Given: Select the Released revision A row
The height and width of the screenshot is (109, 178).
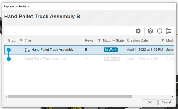Looking at the screenshot, I should 89,59.
